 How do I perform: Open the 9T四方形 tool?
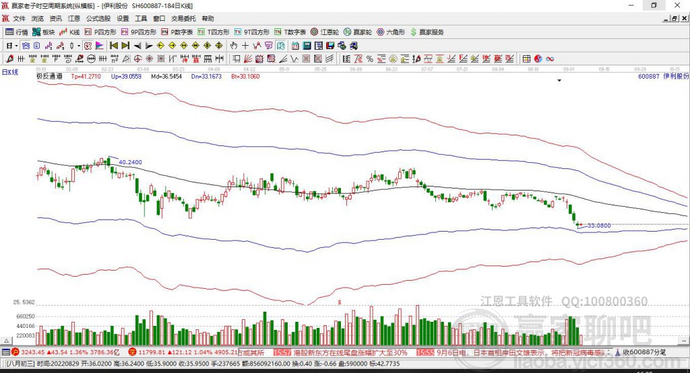pyautogui.click(x=252, y=32)
